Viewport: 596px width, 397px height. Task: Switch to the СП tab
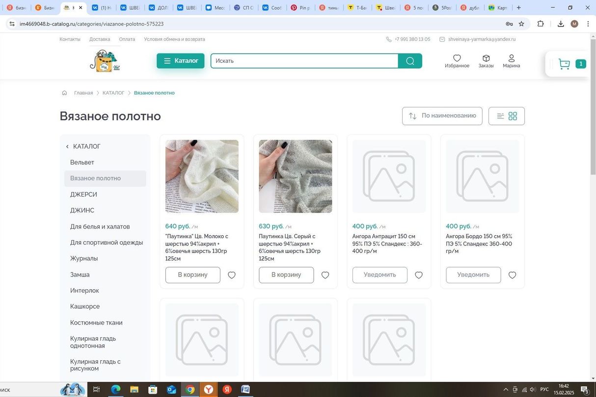(x=244, y=7)
